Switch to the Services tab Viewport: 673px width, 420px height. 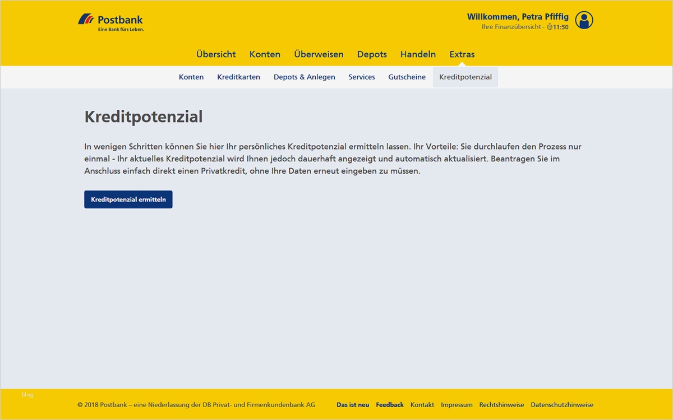361,77
